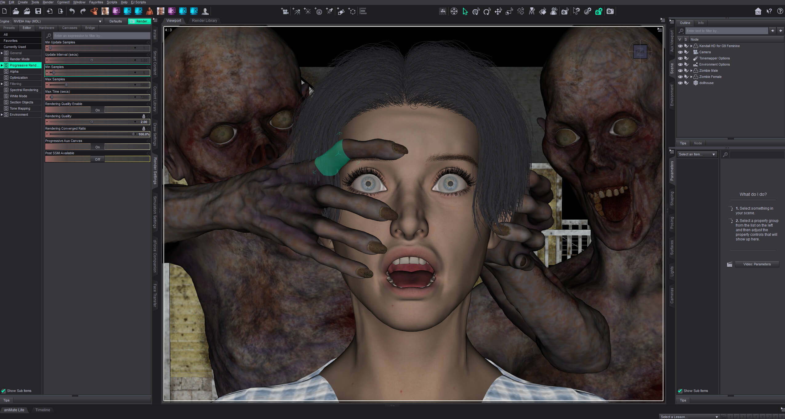Open the Render menu
This screenshot has height=419, width=785.
(48, 2)
